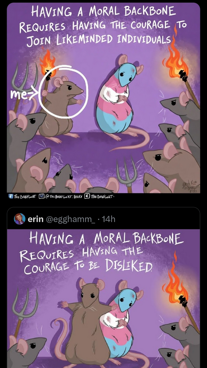The image size is (207, 368).
Task: Click the Facebook icon in artist credits
Action: coord(9,196)
